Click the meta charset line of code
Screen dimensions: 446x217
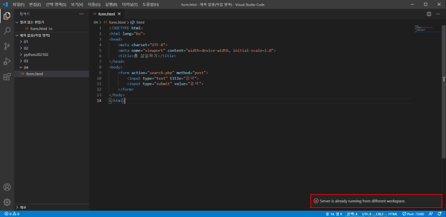[143, 45]
